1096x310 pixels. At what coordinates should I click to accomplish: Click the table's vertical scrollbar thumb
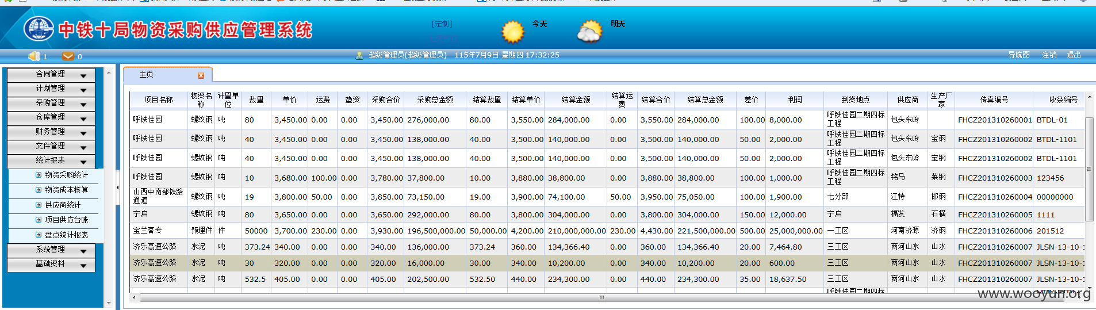click(1089, 169)
